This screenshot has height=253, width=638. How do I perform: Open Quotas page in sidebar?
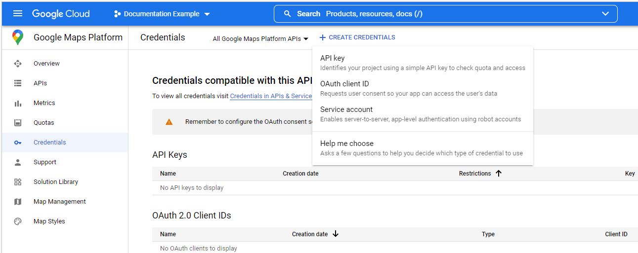(65, 123)
